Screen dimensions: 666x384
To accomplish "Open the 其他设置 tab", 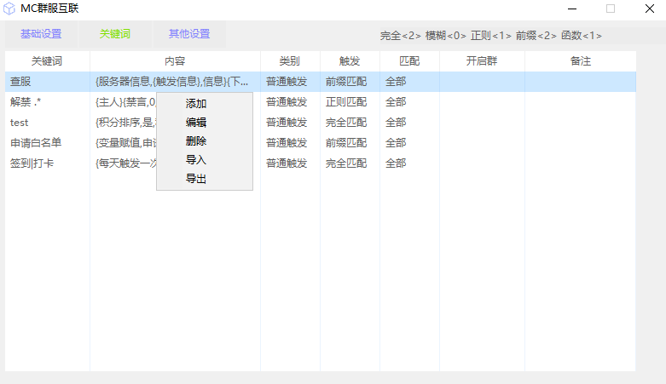I will click(x=189, y=34).
